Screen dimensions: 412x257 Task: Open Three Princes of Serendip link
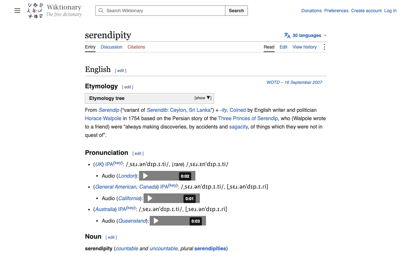(248, 118)
